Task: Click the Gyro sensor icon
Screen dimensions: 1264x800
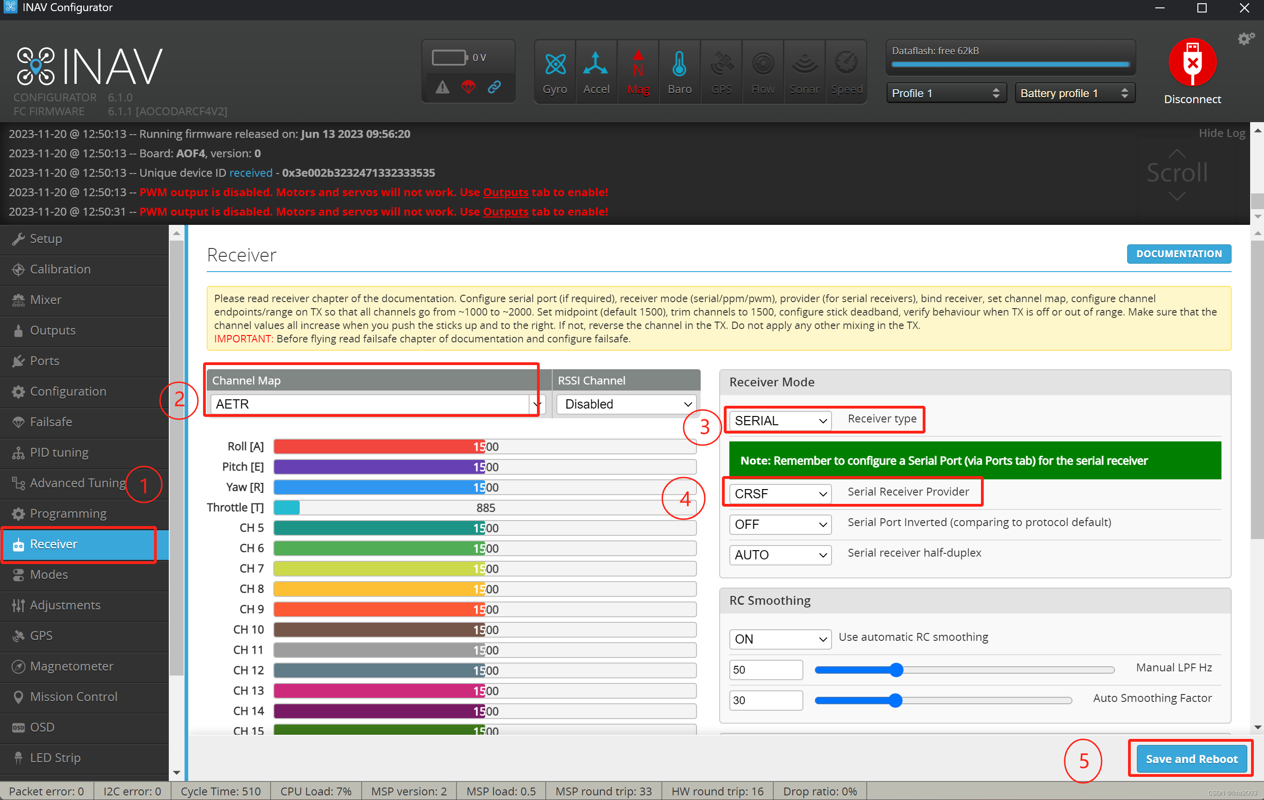Action: tap(555, 65)
